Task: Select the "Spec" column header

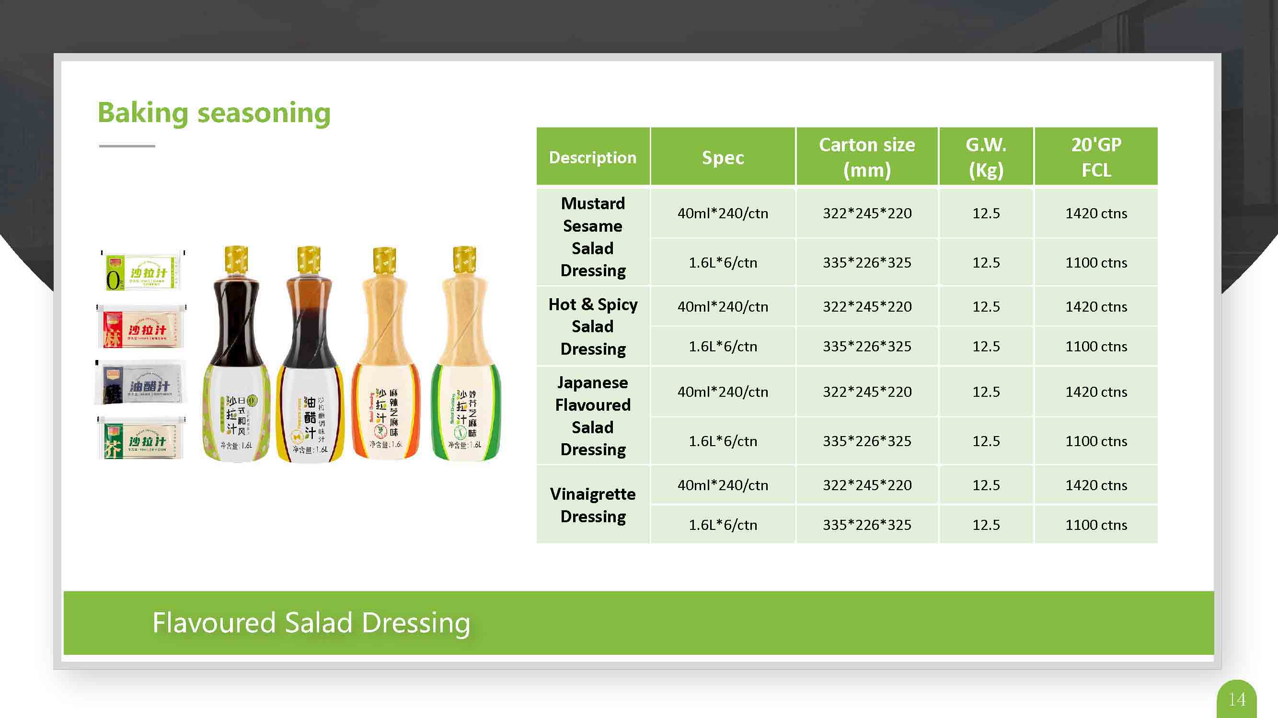Action: 723,157
